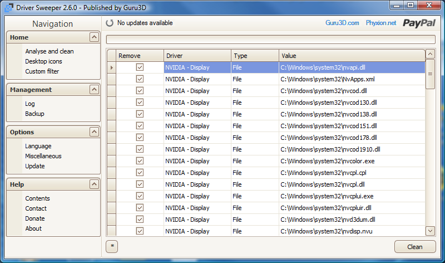The image size is (445, 263).
Task: Select the nvcolor.exe path cell
Action: click(x=352, y=161)
